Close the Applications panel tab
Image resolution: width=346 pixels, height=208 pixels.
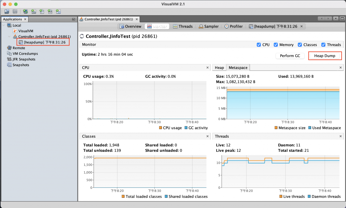click(x=25, y=19)
